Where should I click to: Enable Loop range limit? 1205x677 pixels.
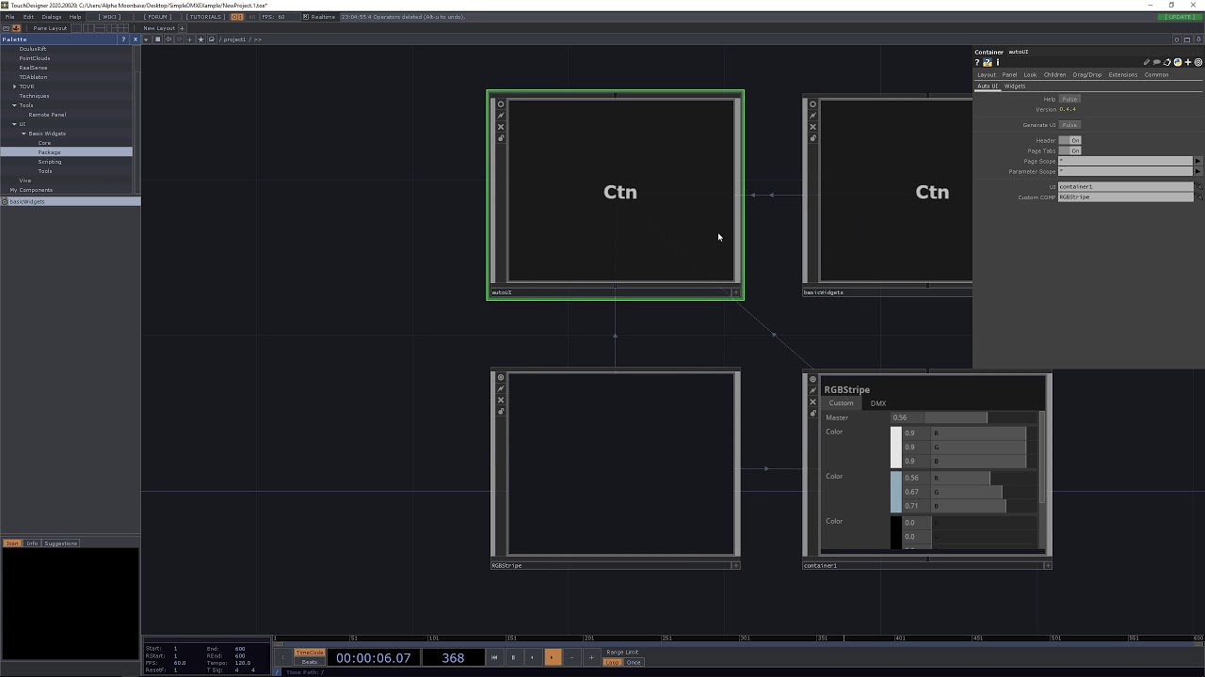point(613,662)
